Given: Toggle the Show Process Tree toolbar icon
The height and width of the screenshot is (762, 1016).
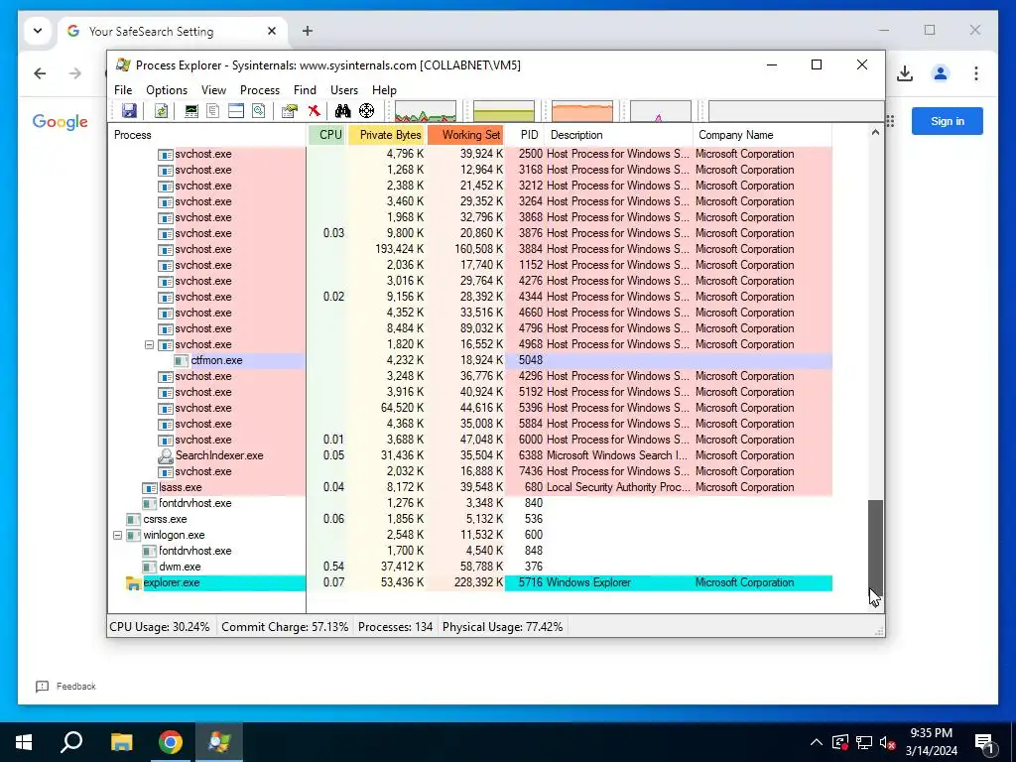Looking at the screenshot, I should pos(212,111).
